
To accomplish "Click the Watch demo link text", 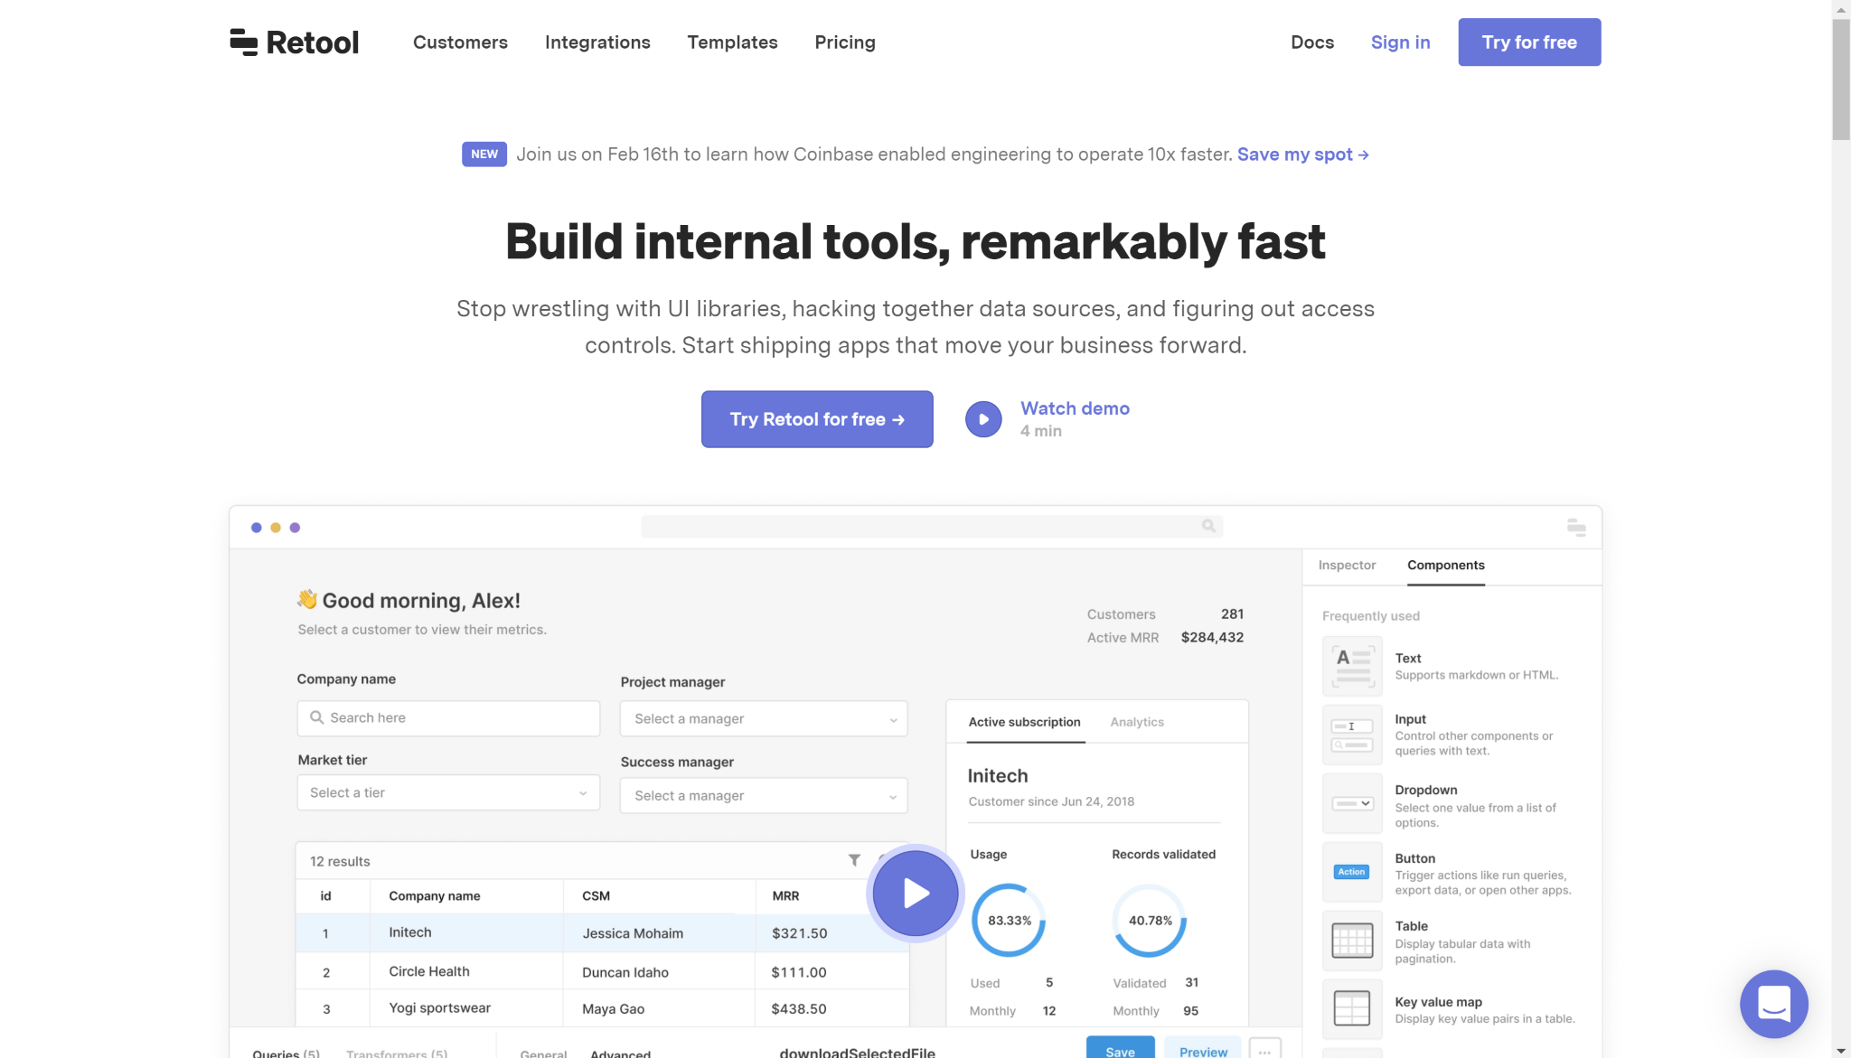I will [1075, 408].
